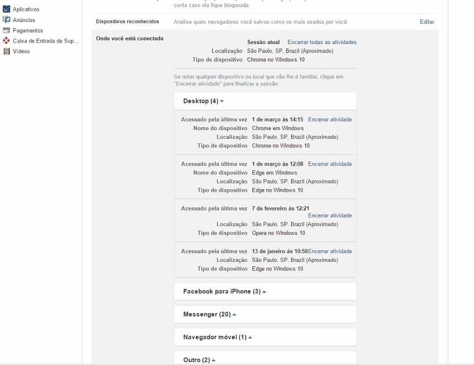Click Encerrar todas as atividades link
Image resolution: width=474 pixels, height=365 pixels.
(322, 42)
